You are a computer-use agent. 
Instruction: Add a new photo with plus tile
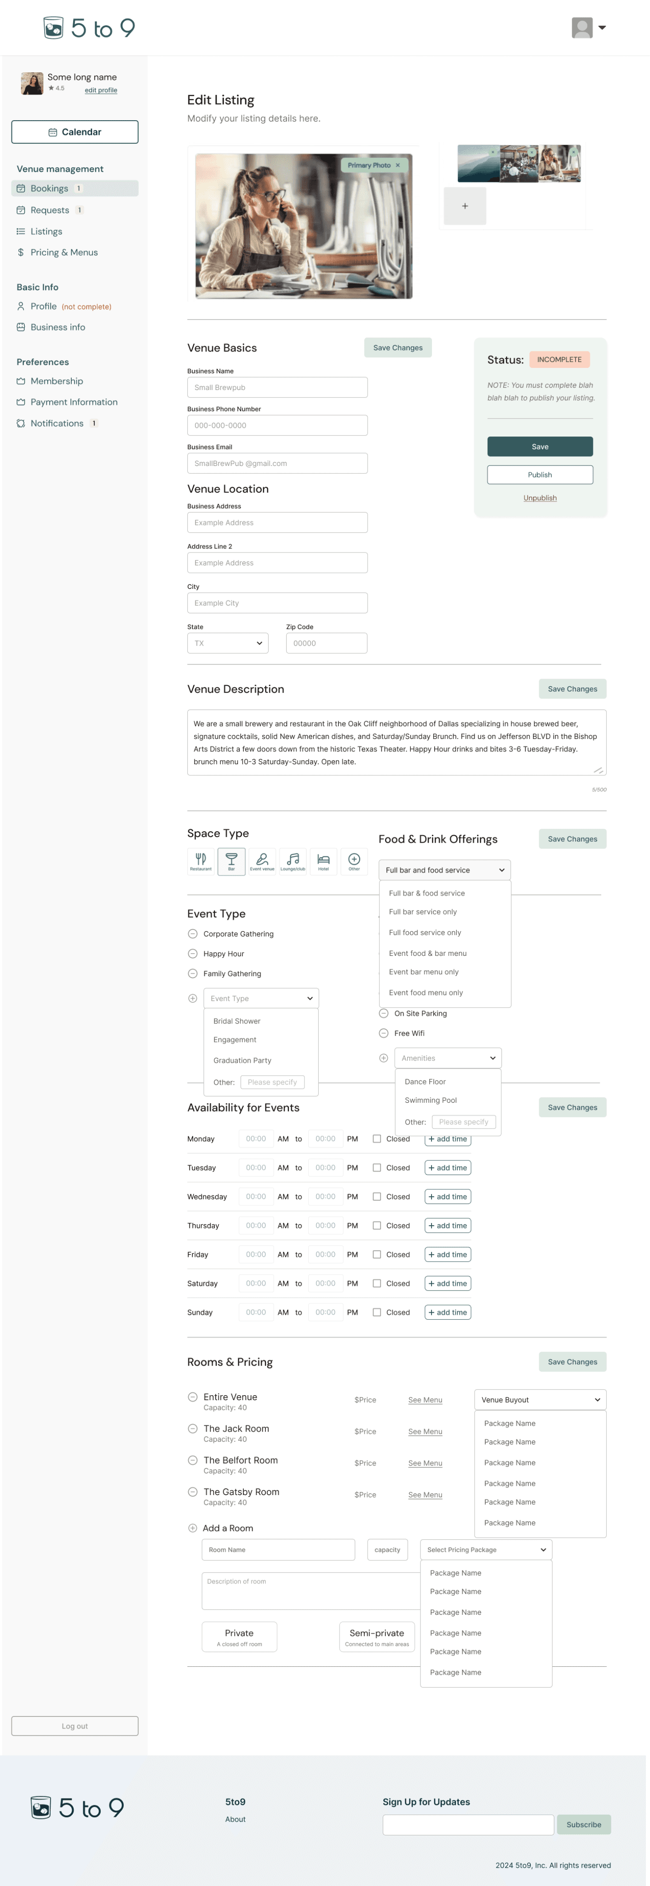click(x=464, y=206)
